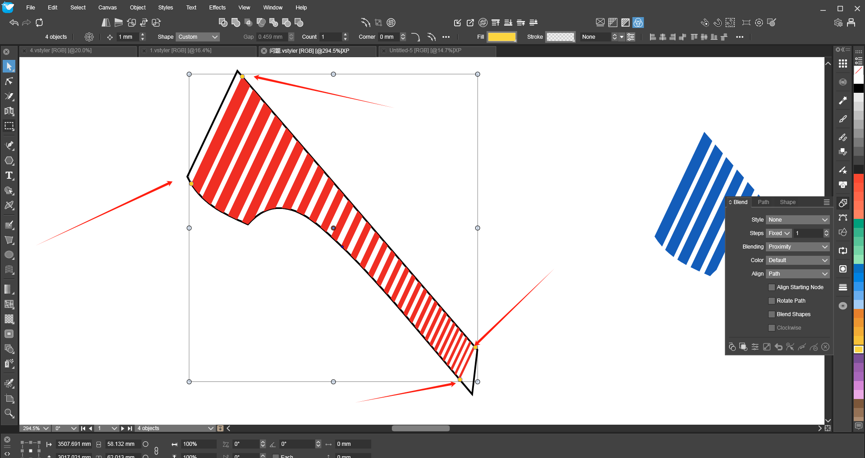Enable Rotate Path checkbox

tap(772, 301)
